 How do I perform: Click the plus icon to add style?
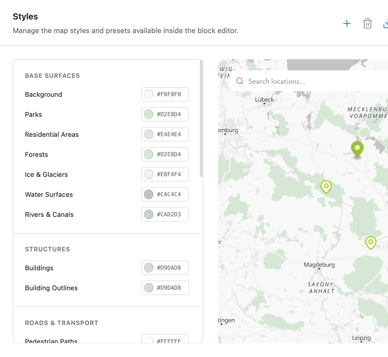347,24
